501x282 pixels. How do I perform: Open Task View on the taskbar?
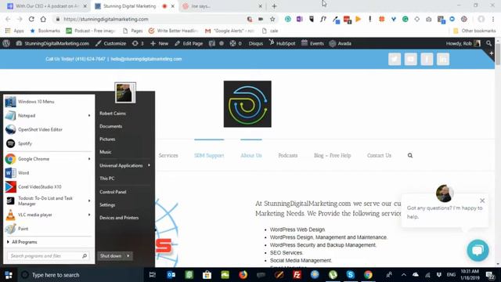coord(153,275)
